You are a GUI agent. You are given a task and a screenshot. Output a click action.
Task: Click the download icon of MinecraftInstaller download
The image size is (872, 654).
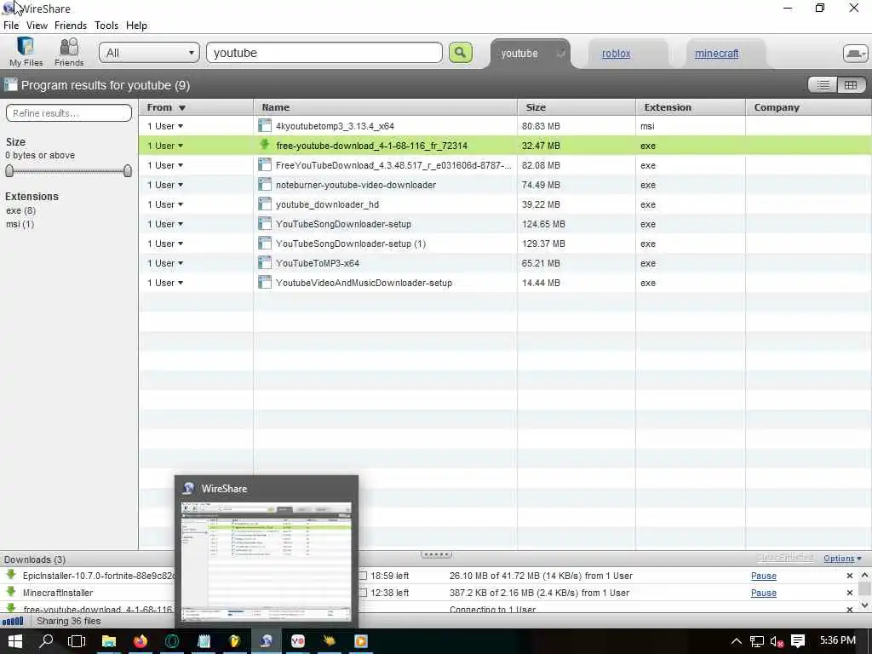tap(11, 592)
